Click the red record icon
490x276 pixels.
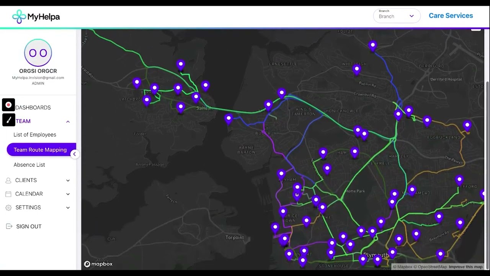pyautogui.click(x=8, y=105)
